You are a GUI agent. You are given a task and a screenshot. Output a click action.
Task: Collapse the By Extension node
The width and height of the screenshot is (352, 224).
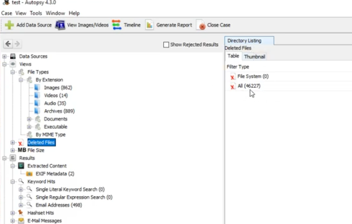[x=21, y=80]
